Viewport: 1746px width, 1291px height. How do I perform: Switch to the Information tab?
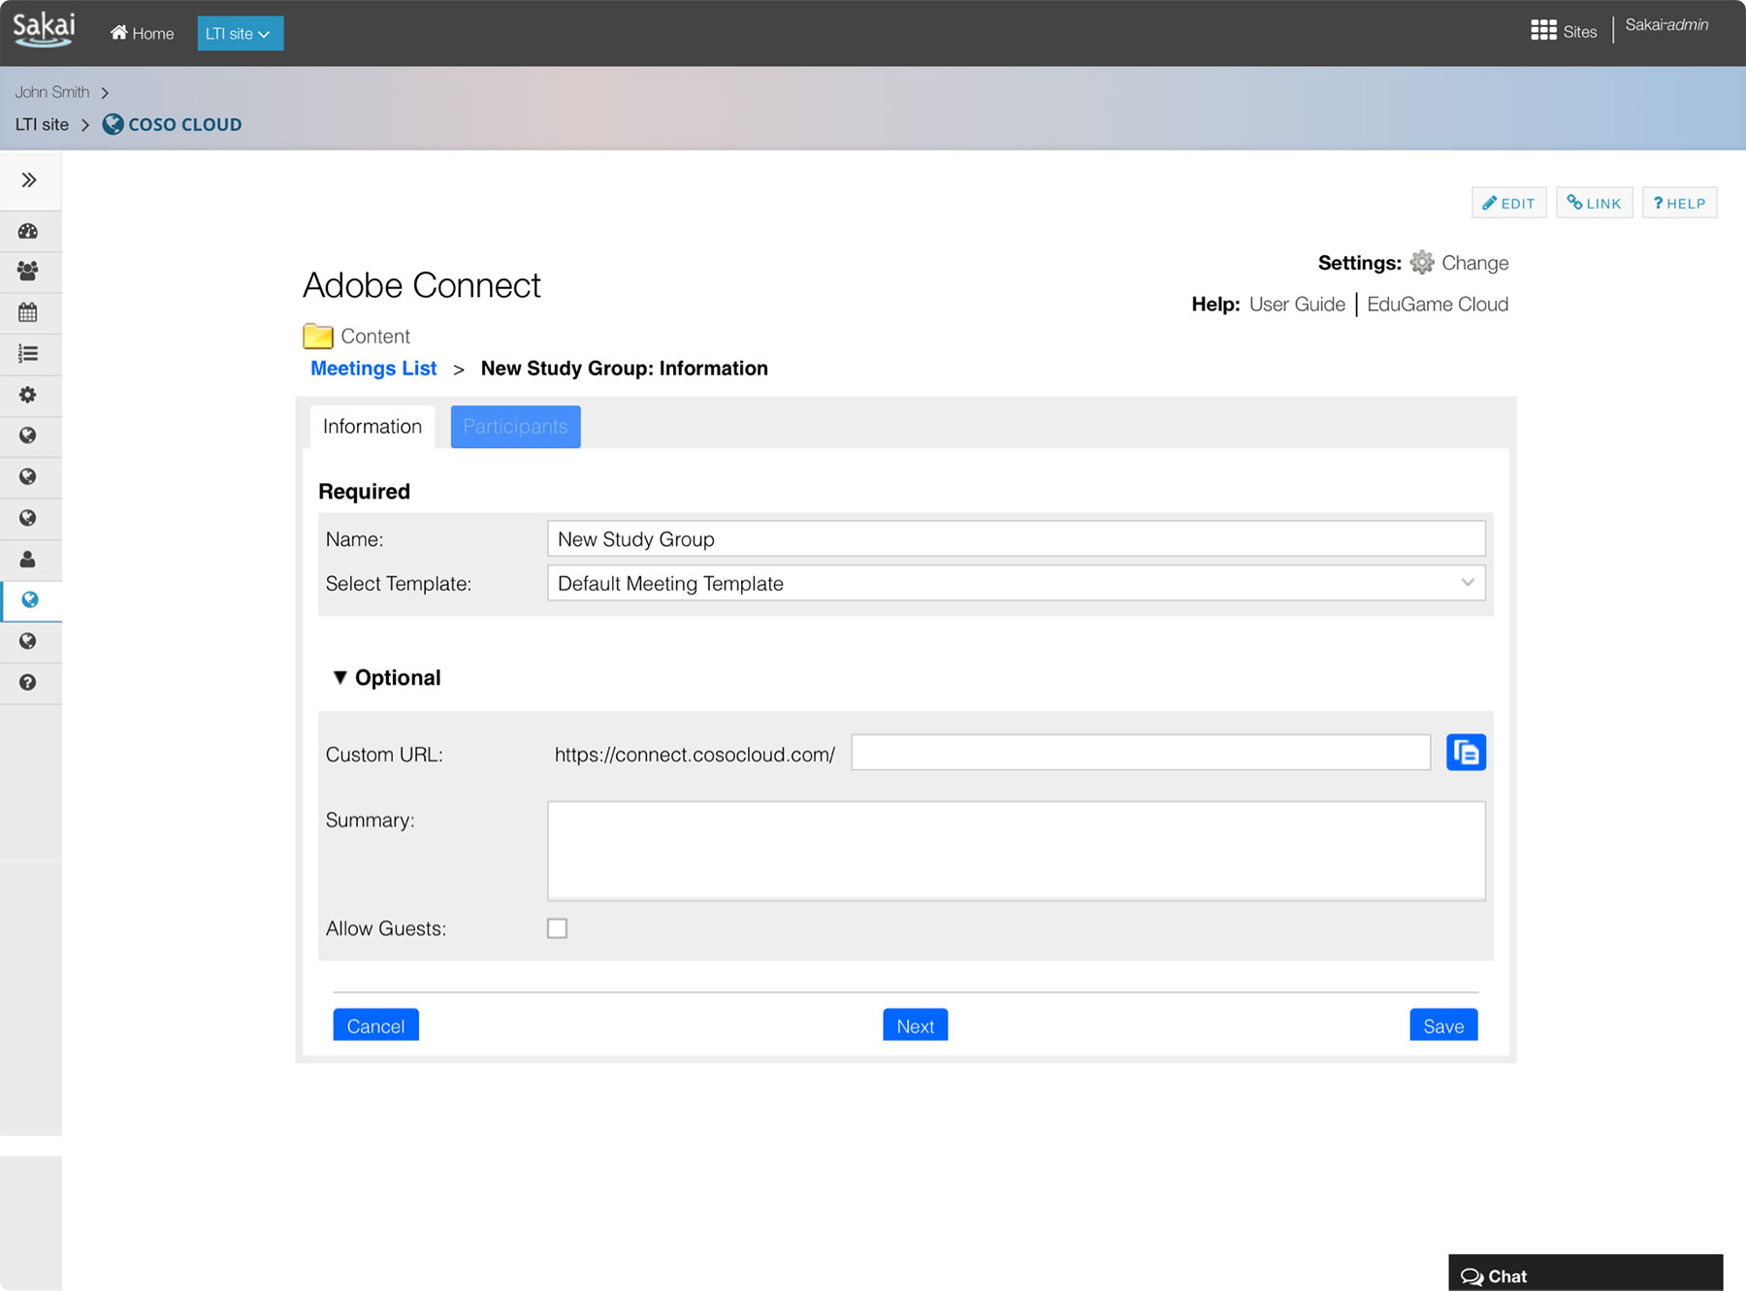pos(372,427)
